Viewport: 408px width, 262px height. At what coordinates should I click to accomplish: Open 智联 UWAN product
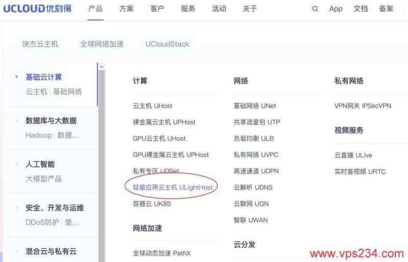click(x=250, y=220)
